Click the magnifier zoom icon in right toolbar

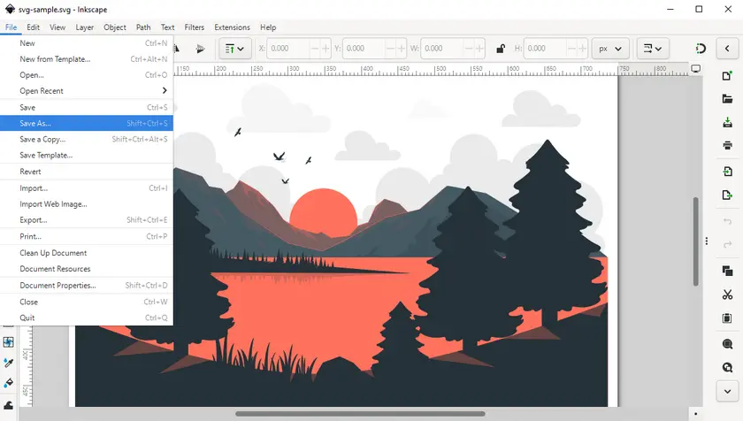click(x=727, y=344)
